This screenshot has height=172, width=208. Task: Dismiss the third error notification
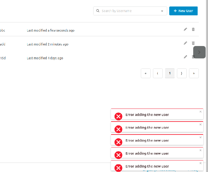click(x=200, y=137)
